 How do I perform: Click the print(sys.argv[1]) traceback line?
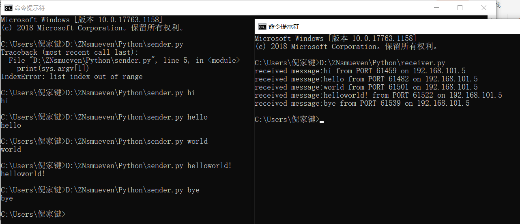click(x=53, y=68)
